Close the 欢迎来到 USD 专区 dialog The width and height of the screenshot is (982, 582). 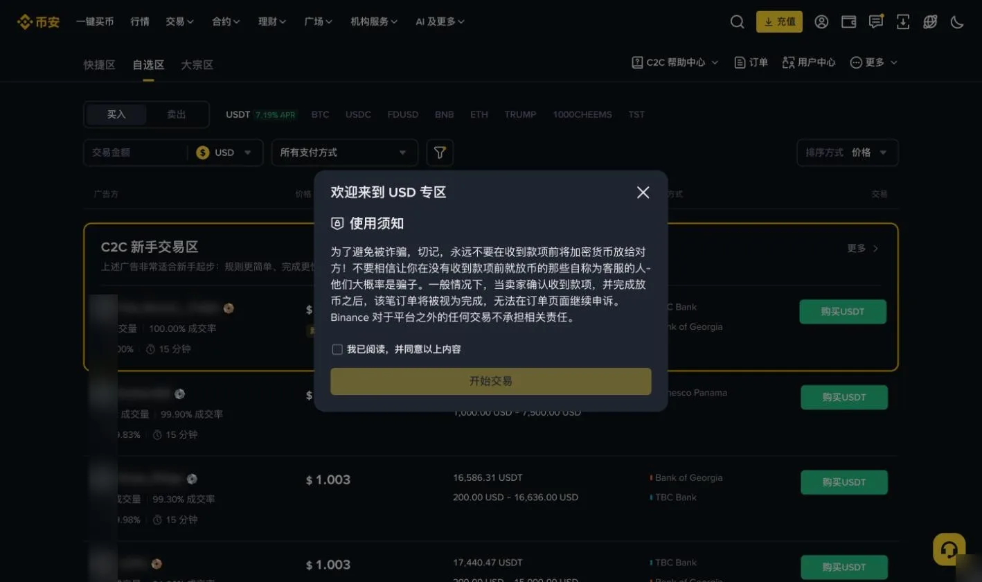point(643,193)
